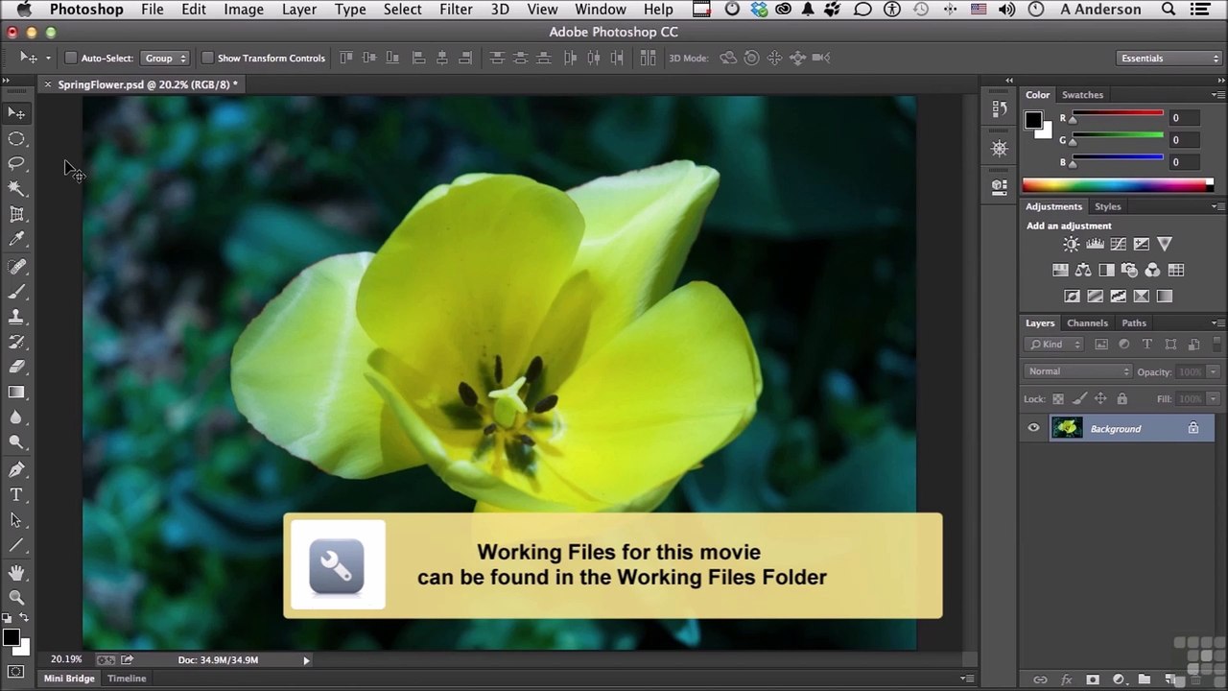This screenshot has width=1228, height=691.
Task: Enable the Auto-Select checkbox
Action: pyautogui.click(x=71, y=58)
